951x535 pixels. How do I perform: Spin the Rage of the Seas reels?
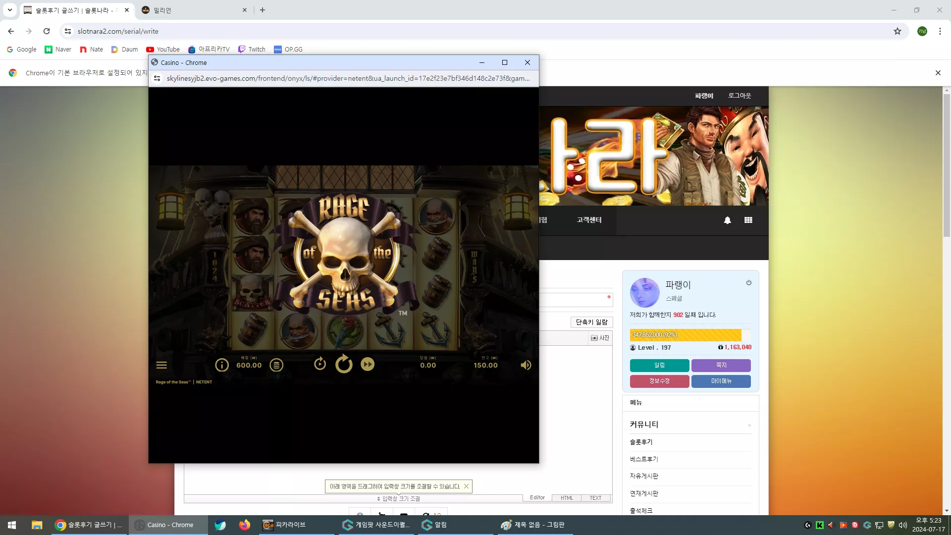click(344, 364)
